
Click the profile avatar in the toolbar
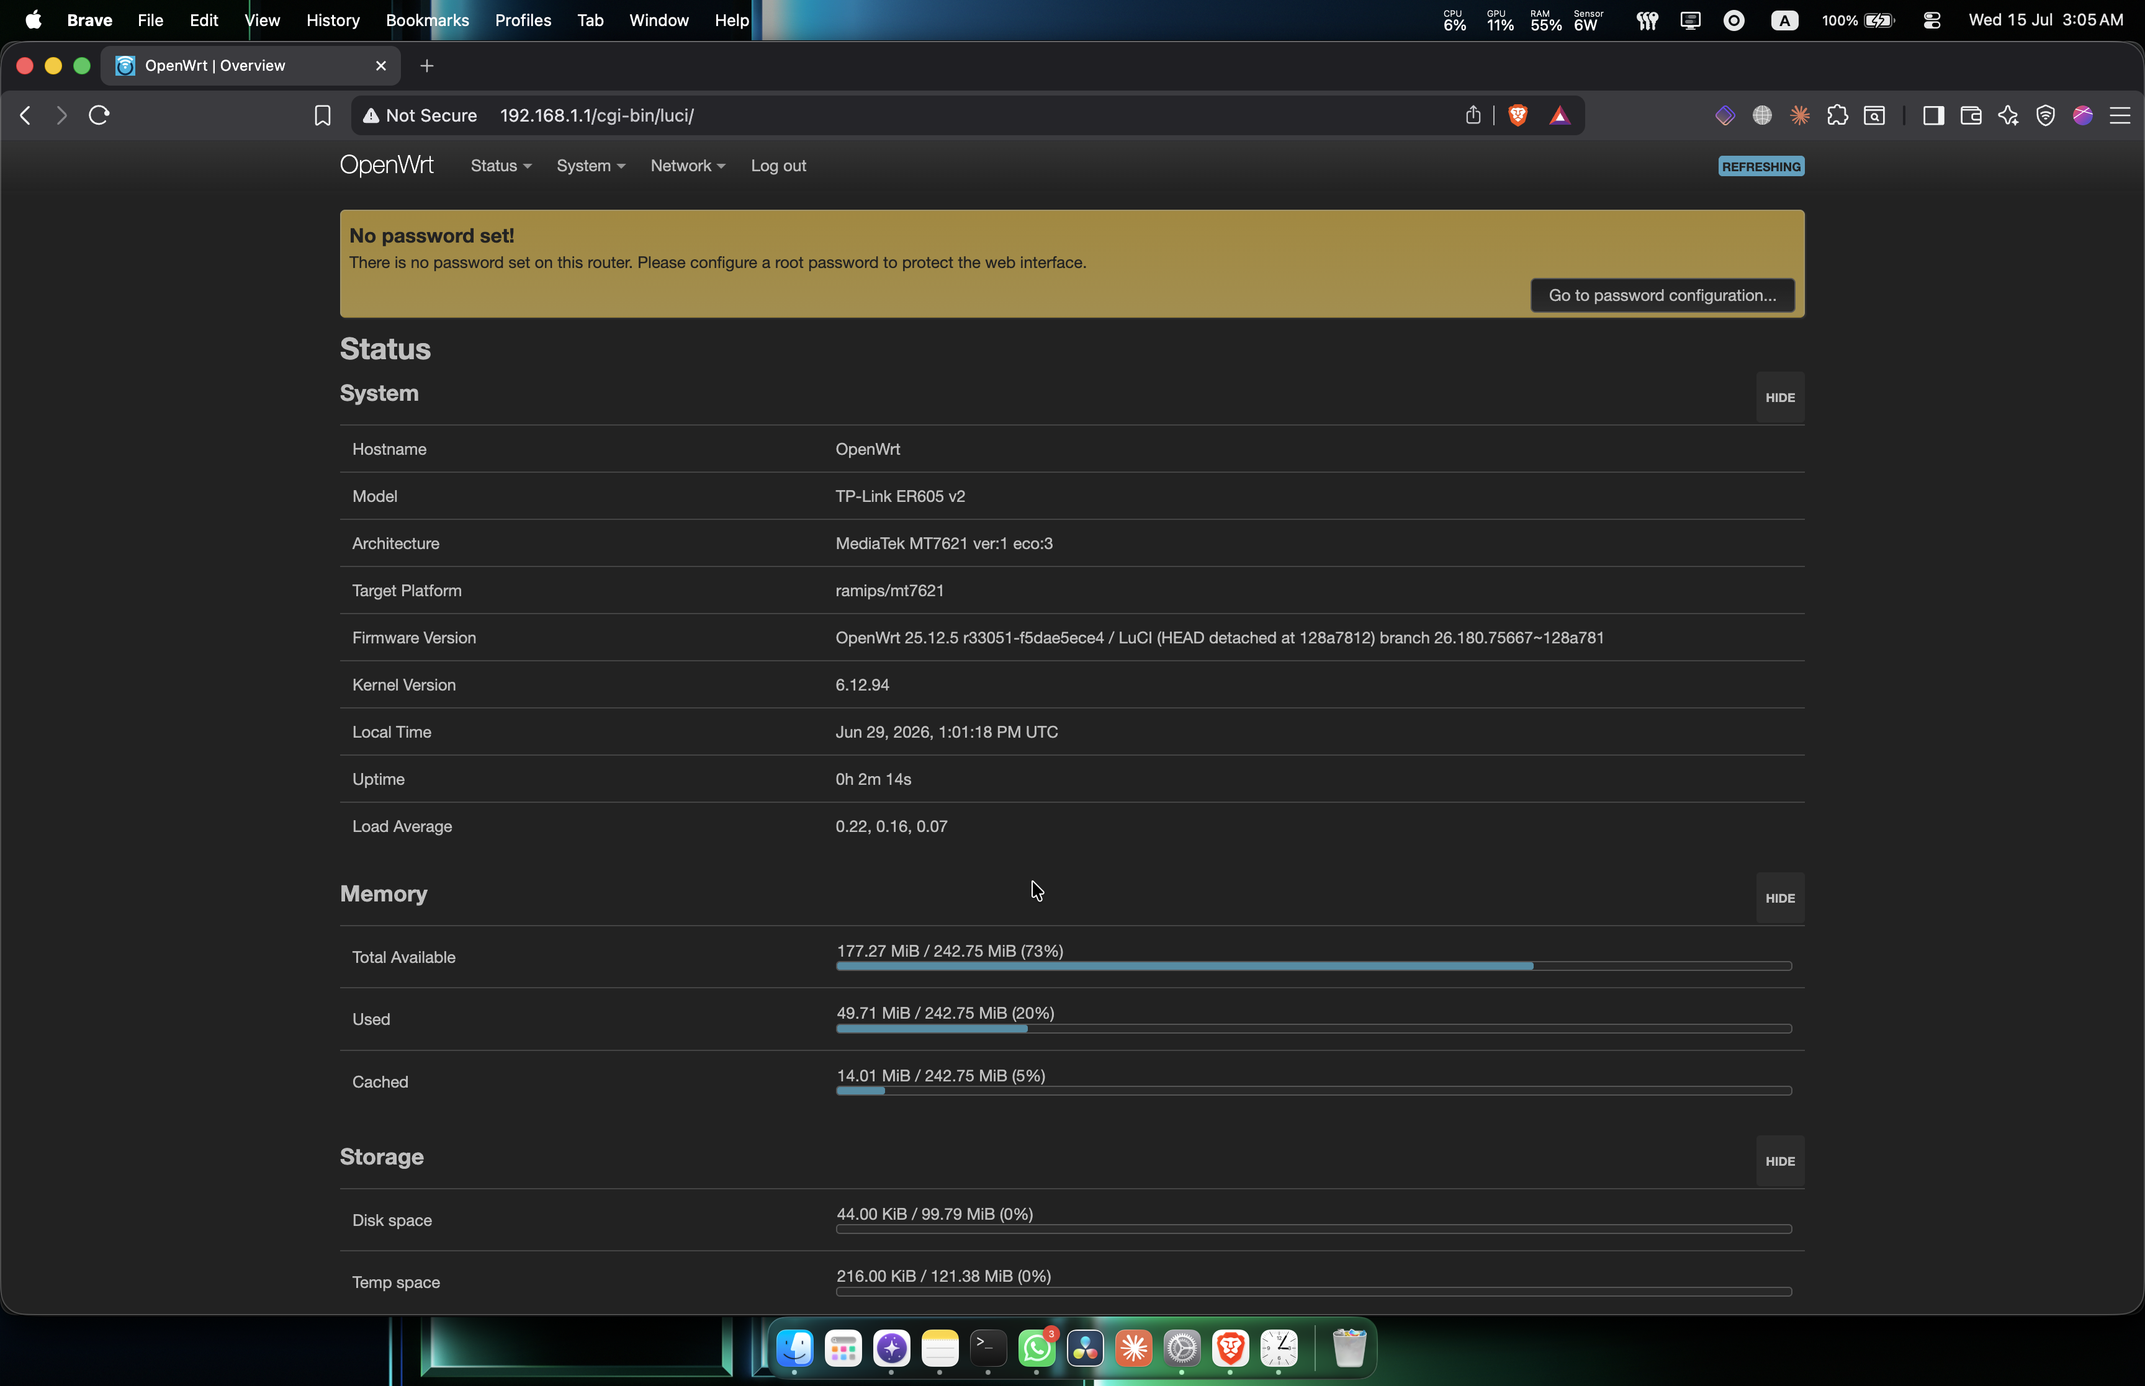[x=2083, y=115]
